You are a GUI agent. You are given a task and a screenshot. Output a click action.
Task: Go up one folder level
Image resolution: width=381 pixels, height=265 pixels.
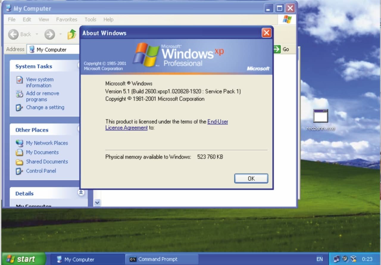point(71,34)
